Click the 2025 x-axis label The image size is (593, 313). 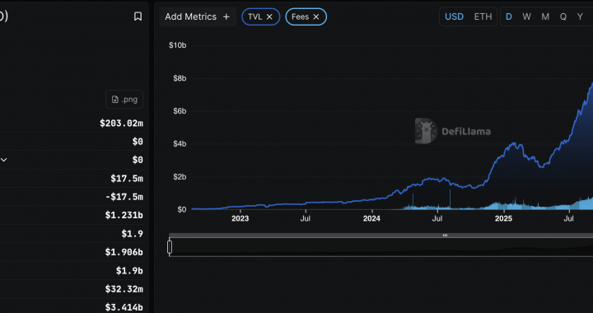coord(503,218)
